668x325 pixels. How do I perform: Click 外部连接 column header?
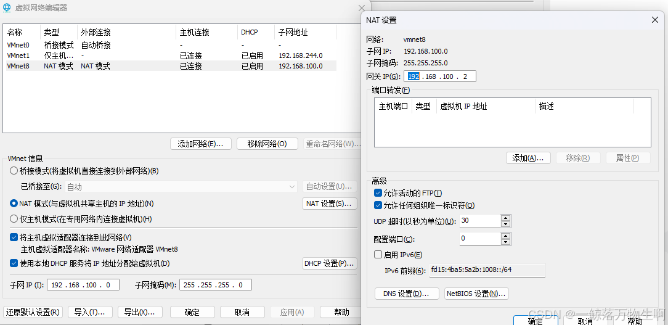pos(126,32)
